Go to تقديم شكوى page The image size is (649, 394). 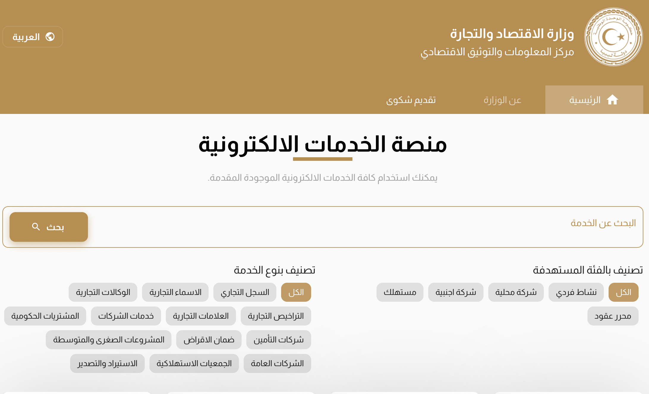(411, 100)
